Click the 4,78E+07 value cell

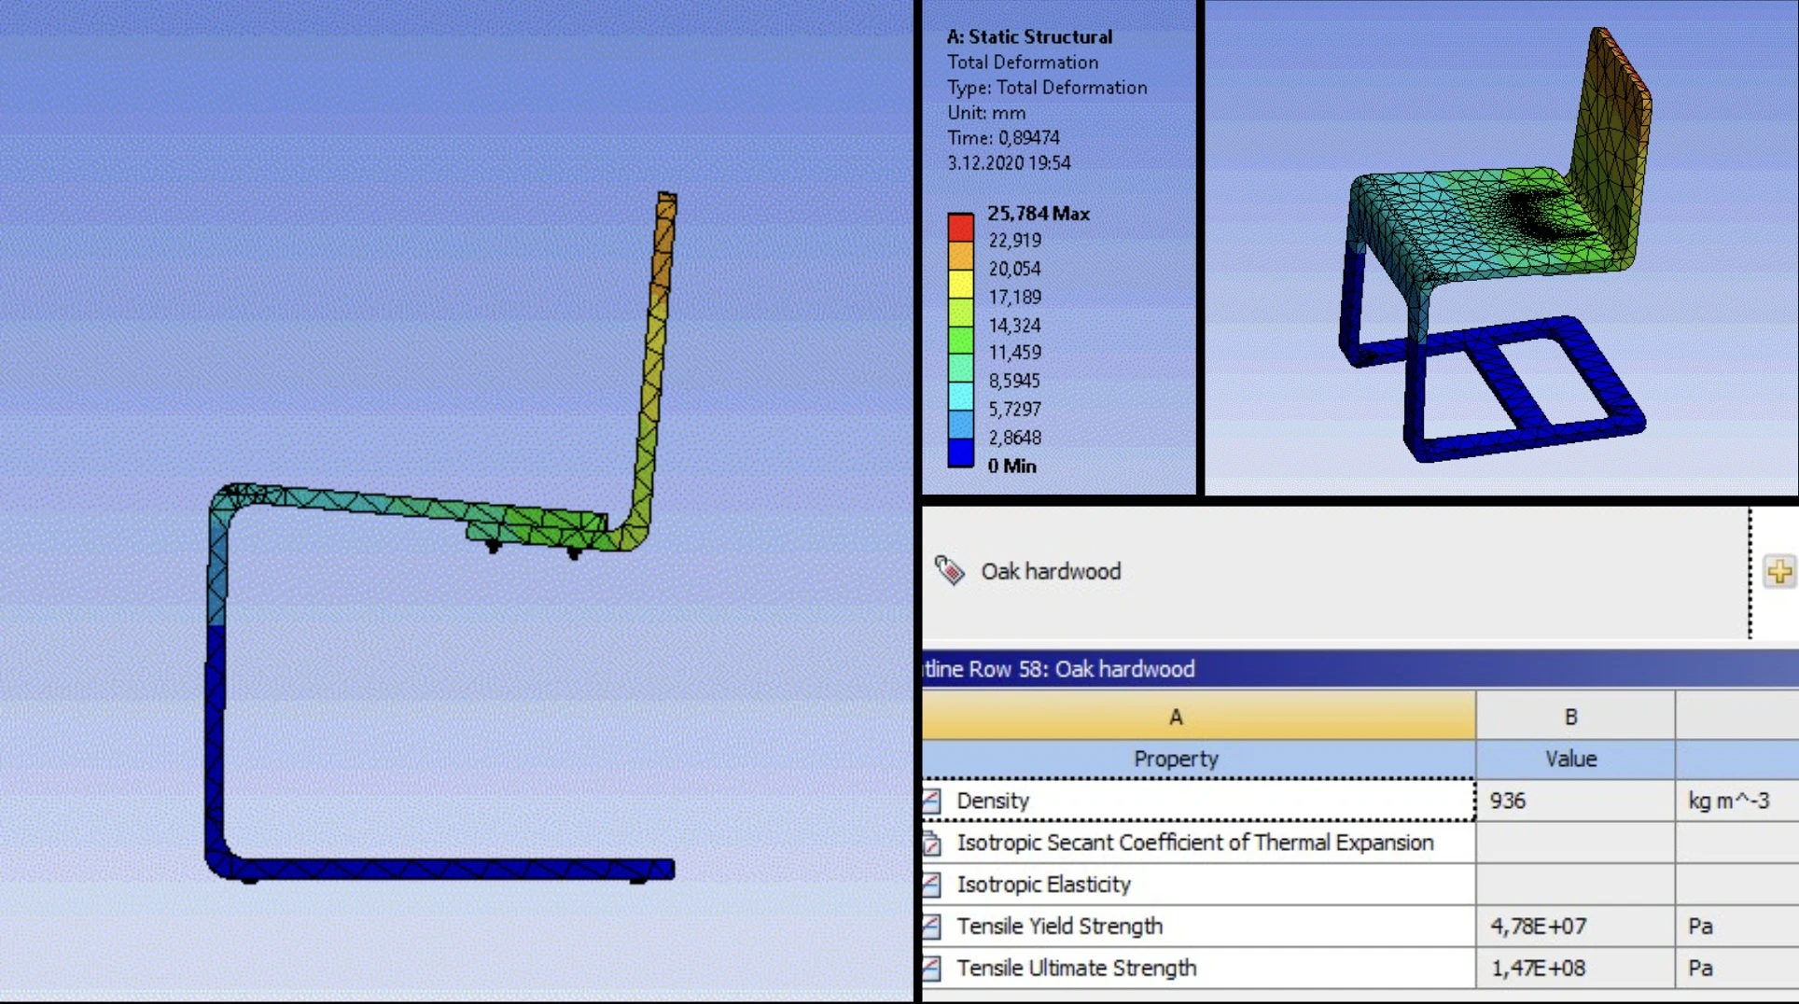(1575, 927)
